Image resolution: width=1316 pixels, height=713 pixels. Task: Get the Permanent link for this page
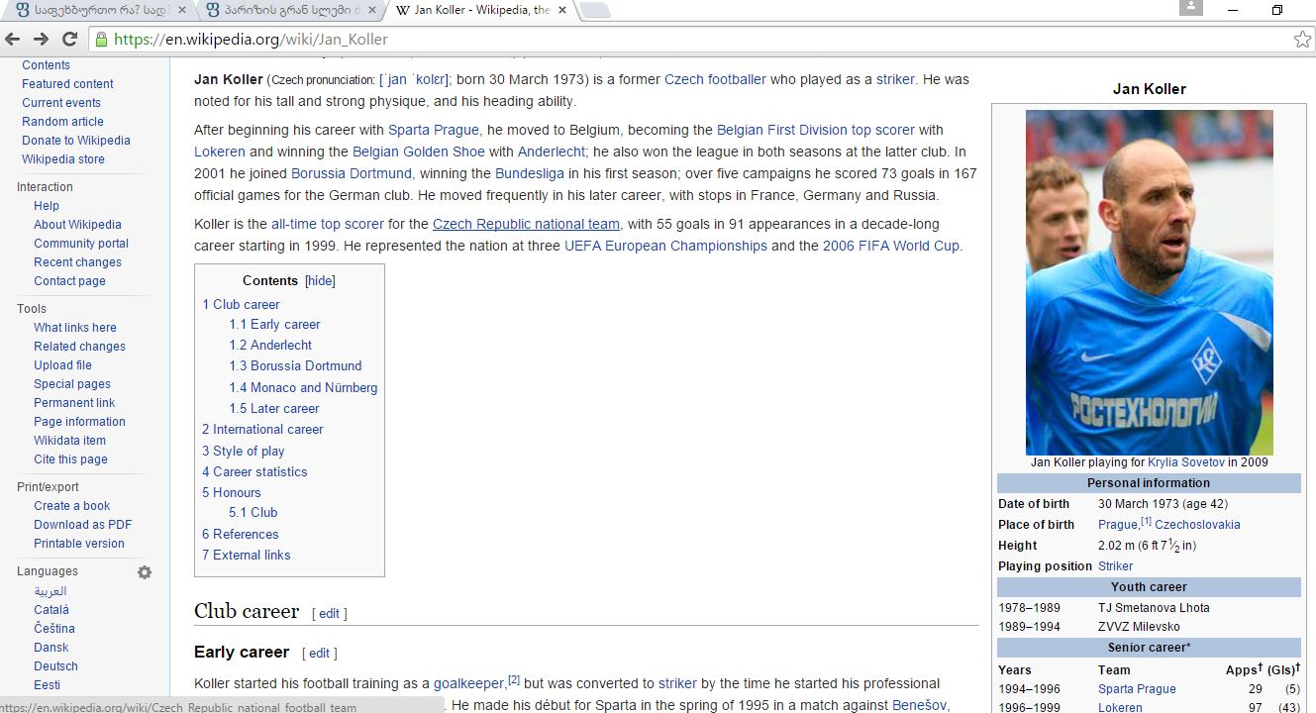[74, 403]
